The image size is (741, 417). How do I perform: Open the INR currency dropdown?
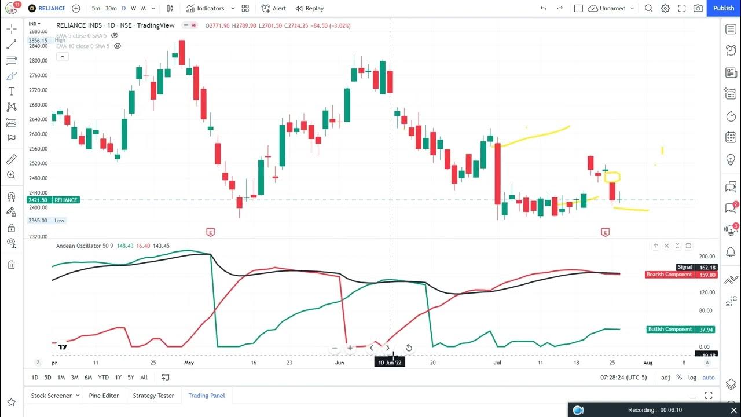coord(35,24)
